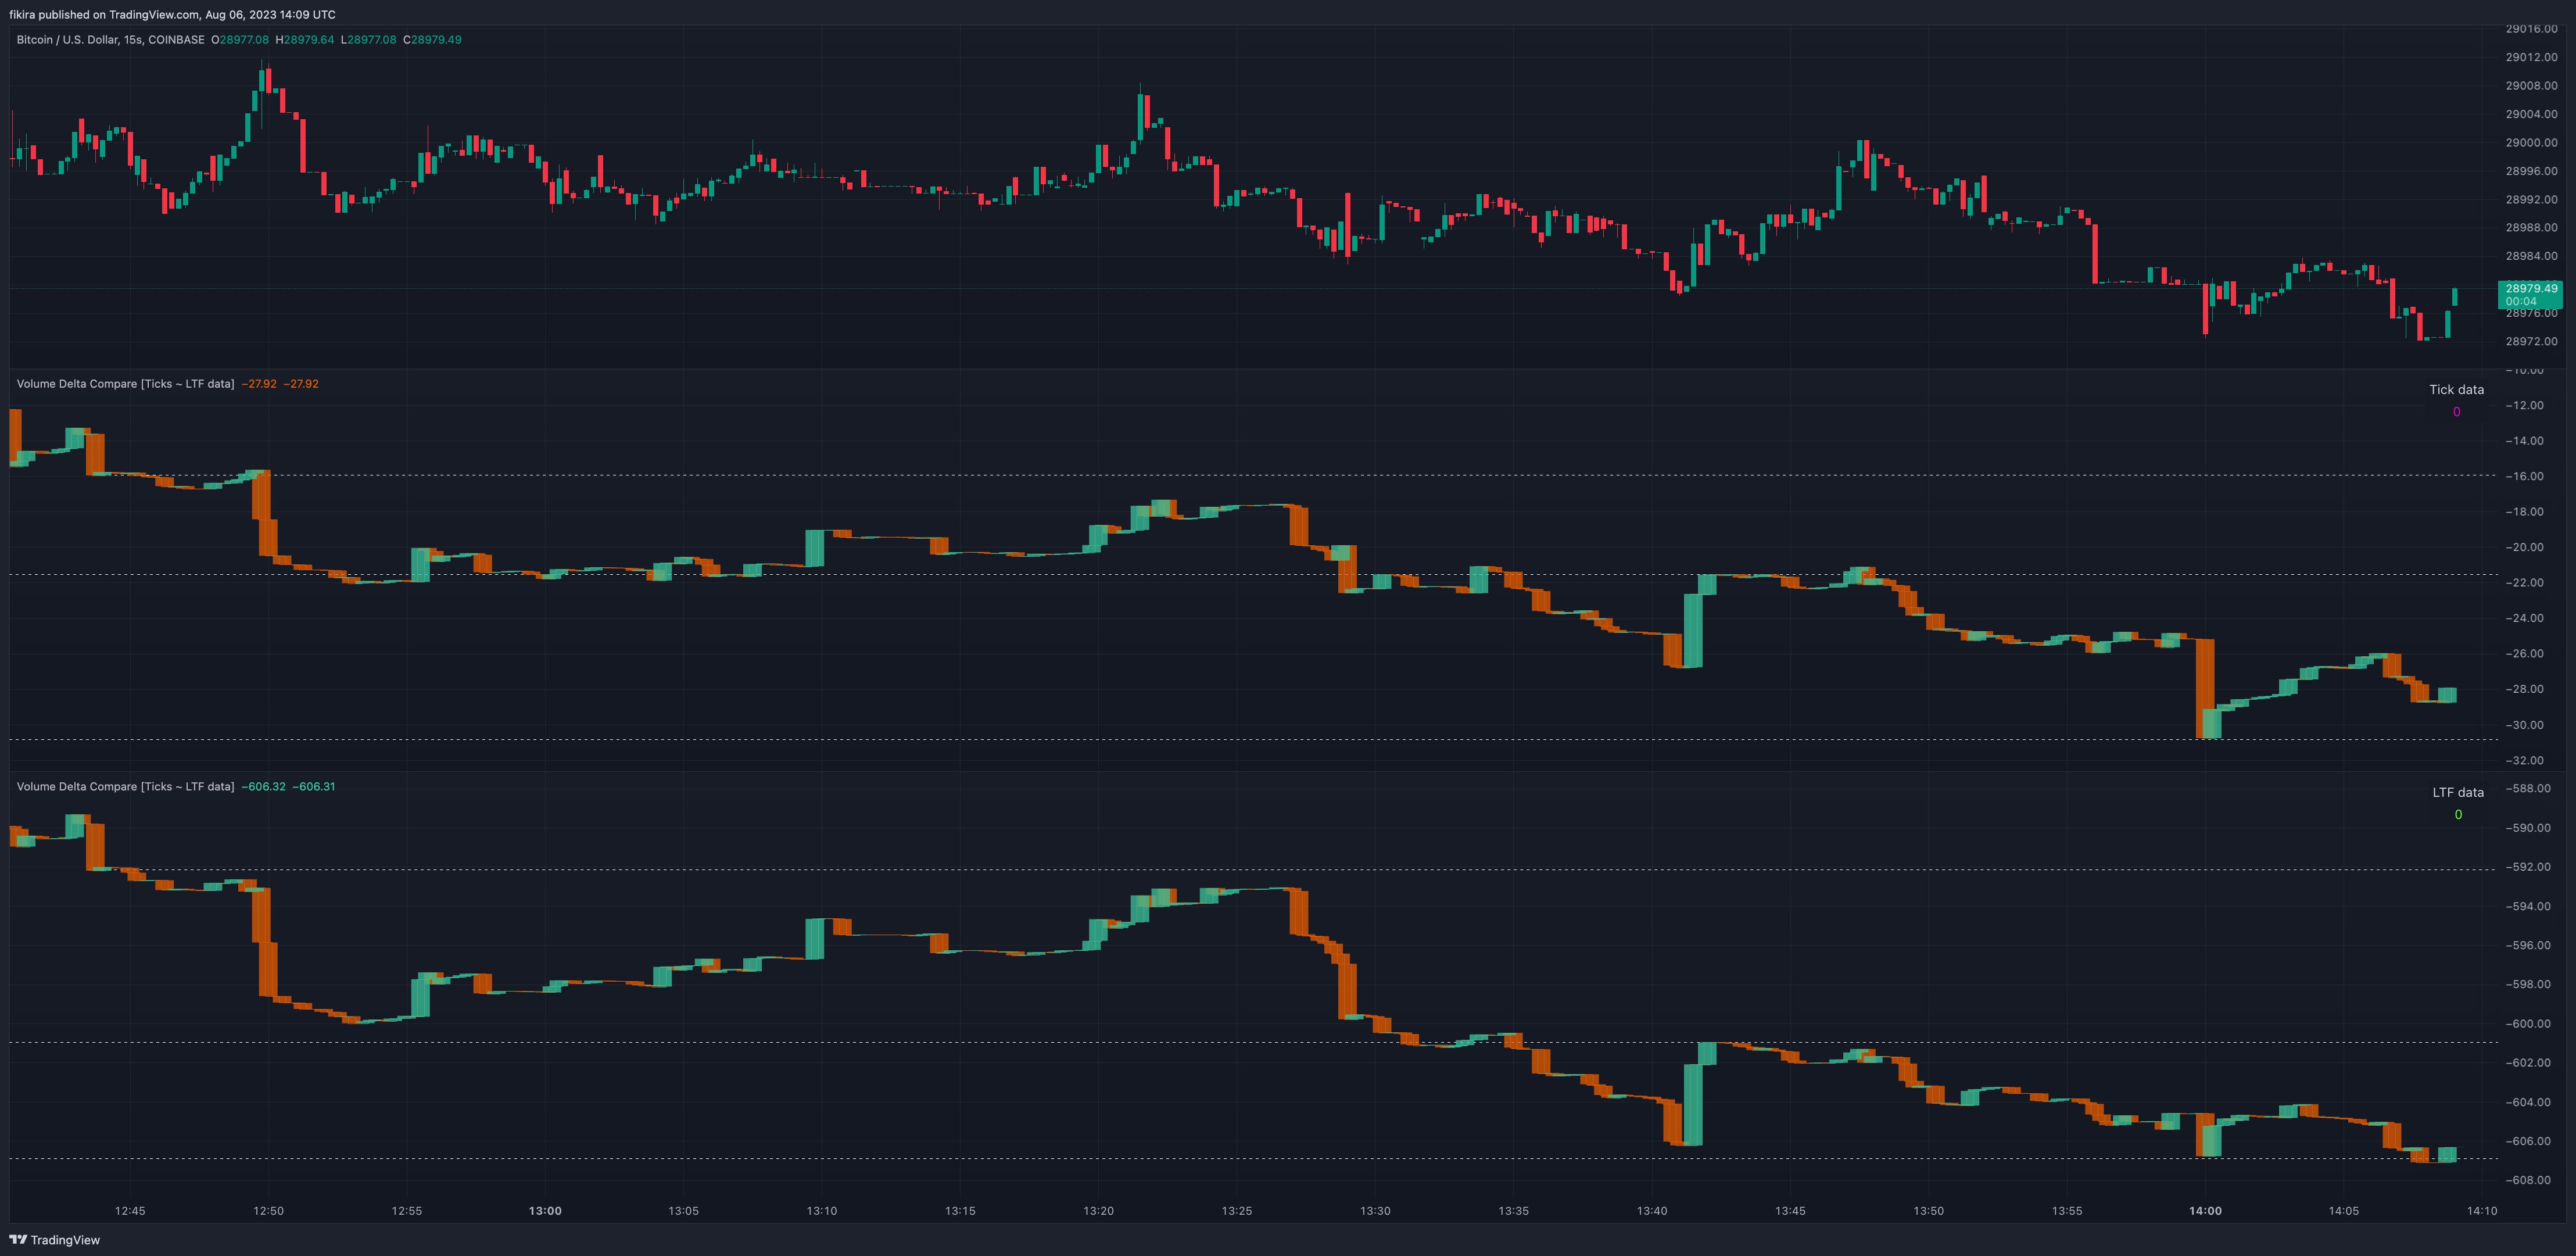Click the −22.00 label on Tick data axis

tap(2525, 583)
